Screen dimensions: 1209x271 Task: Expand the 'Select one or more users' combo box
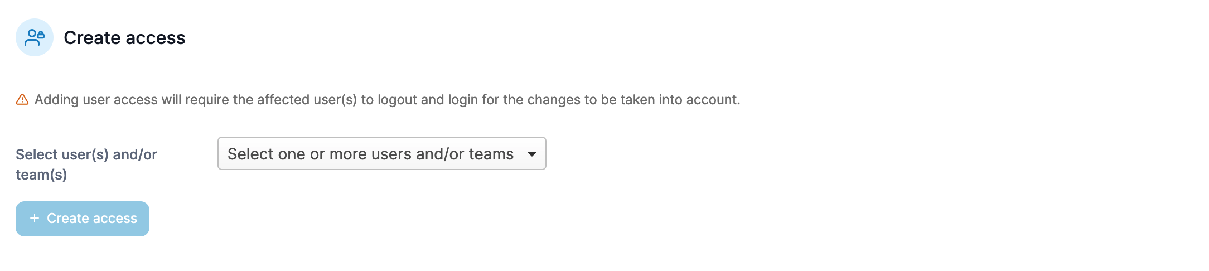[x=382, y=153]
